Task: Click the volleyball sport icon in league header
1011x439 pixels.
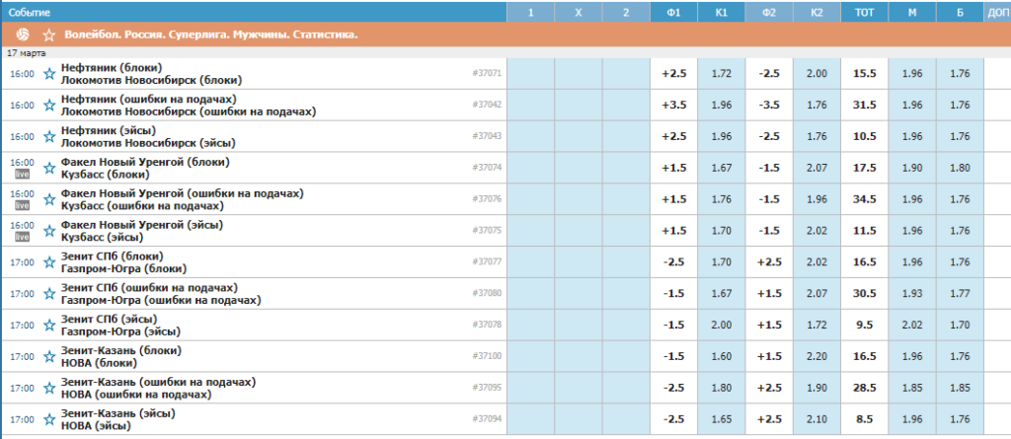Action: (x=23, y=35)
